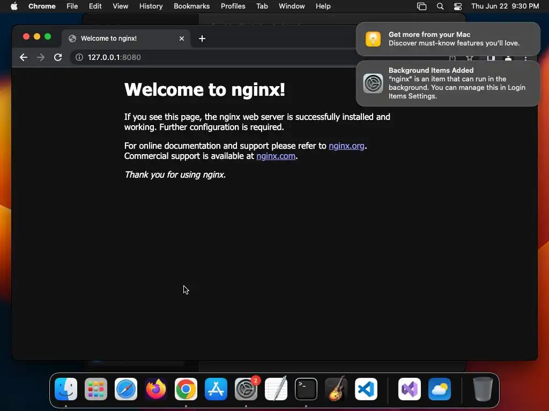
Task: Minimize the Chrome window with yellow button
Action: pos(37,36)
